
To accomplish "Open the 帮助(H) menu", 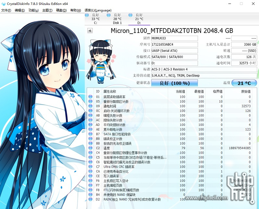I will coord(76,10).
